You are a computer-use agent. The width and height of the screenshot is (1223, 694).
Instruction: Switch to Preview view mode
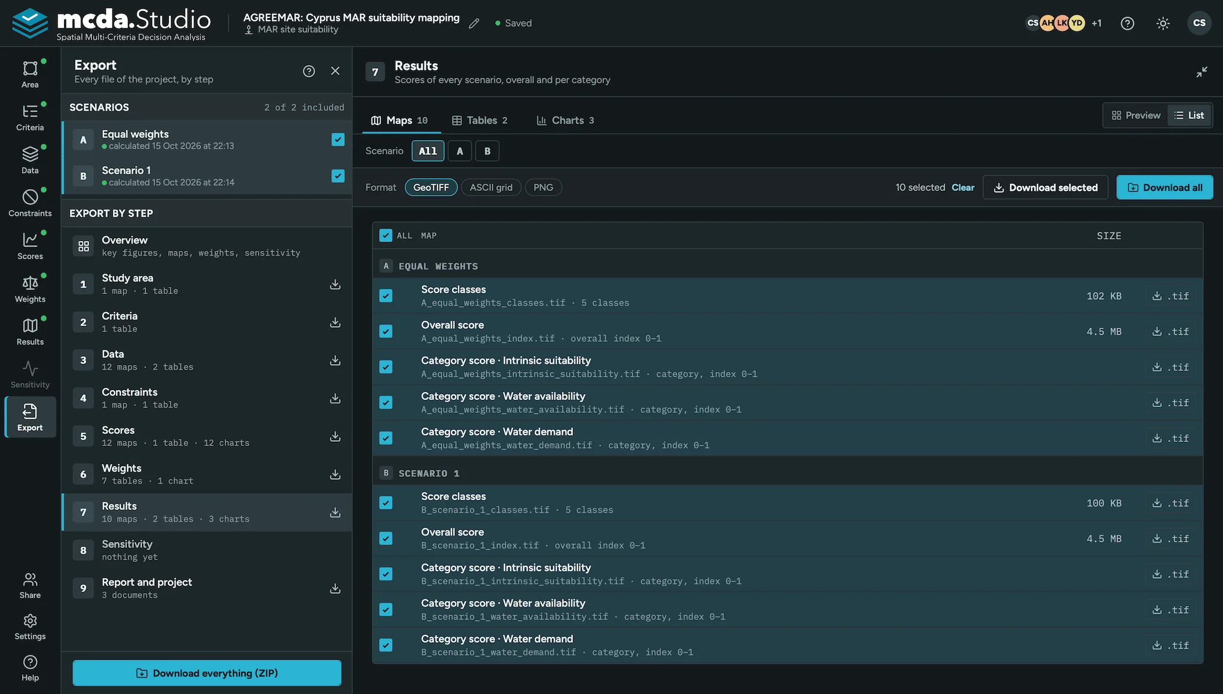[x=1136, y=115]
